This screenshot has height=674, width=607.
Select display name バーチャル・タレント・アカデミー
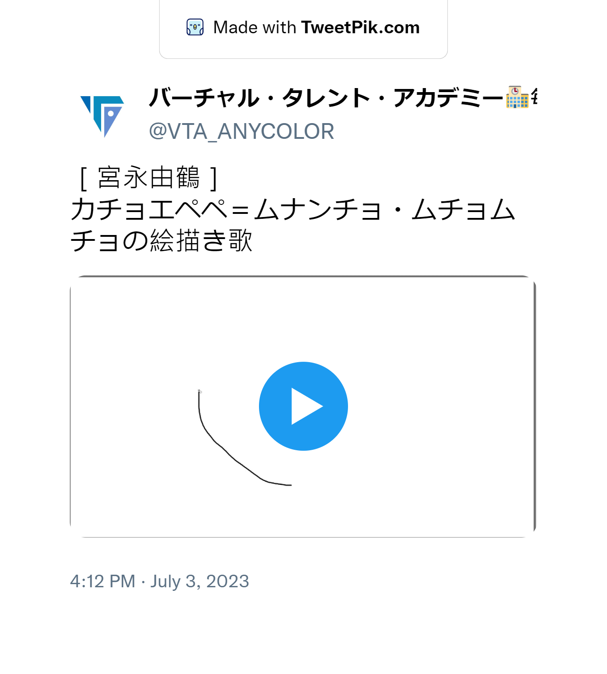326,98
